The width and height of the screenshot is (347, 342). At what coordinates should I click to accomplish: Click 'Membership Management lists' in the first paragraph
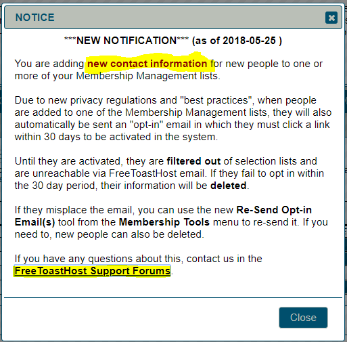pos(147,76)
